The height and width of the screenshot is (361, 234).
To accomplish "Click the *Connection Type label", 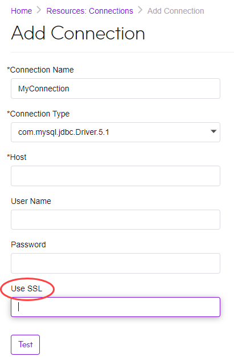I will click(38, 114).
